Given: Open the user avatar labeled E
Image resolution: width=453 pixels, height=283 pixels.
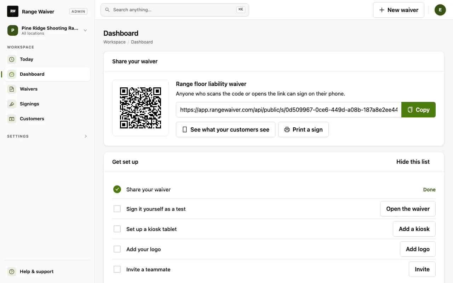Looking at the screenshot, I should (440, 10).
